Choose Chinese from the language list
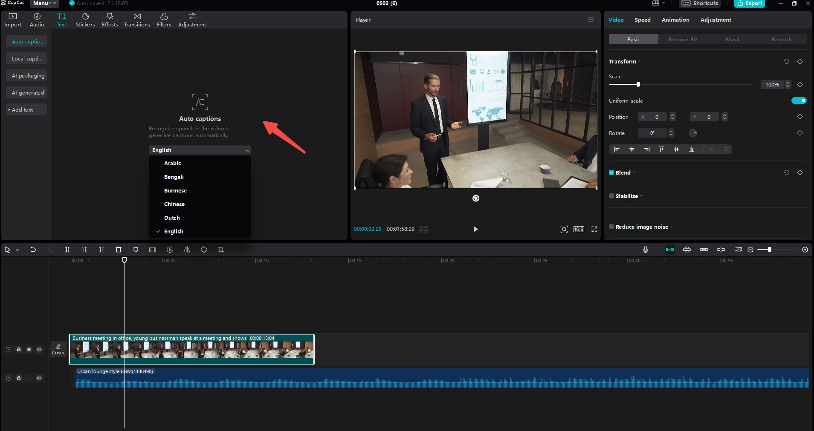 (x=174, y=204)
